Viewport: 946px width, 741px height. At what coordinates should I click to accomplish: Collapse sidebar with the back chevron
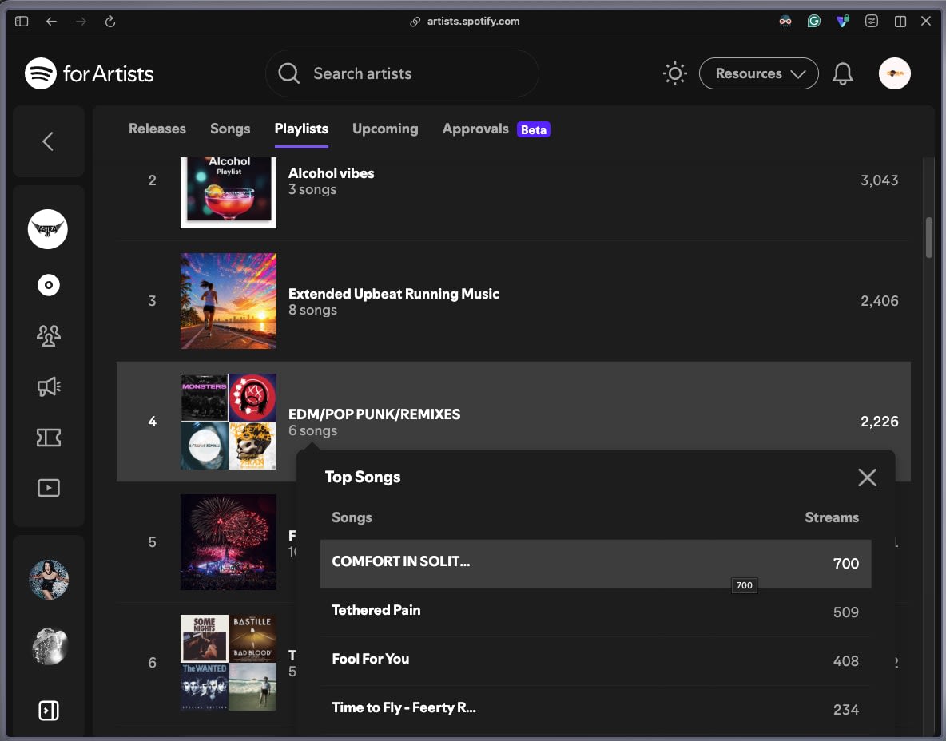pos(48,141)
